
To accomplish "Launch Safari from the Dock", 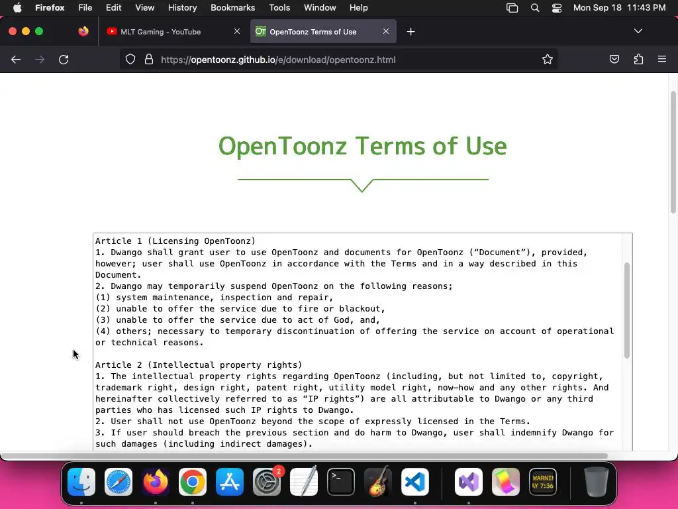I will coord(119,482).
